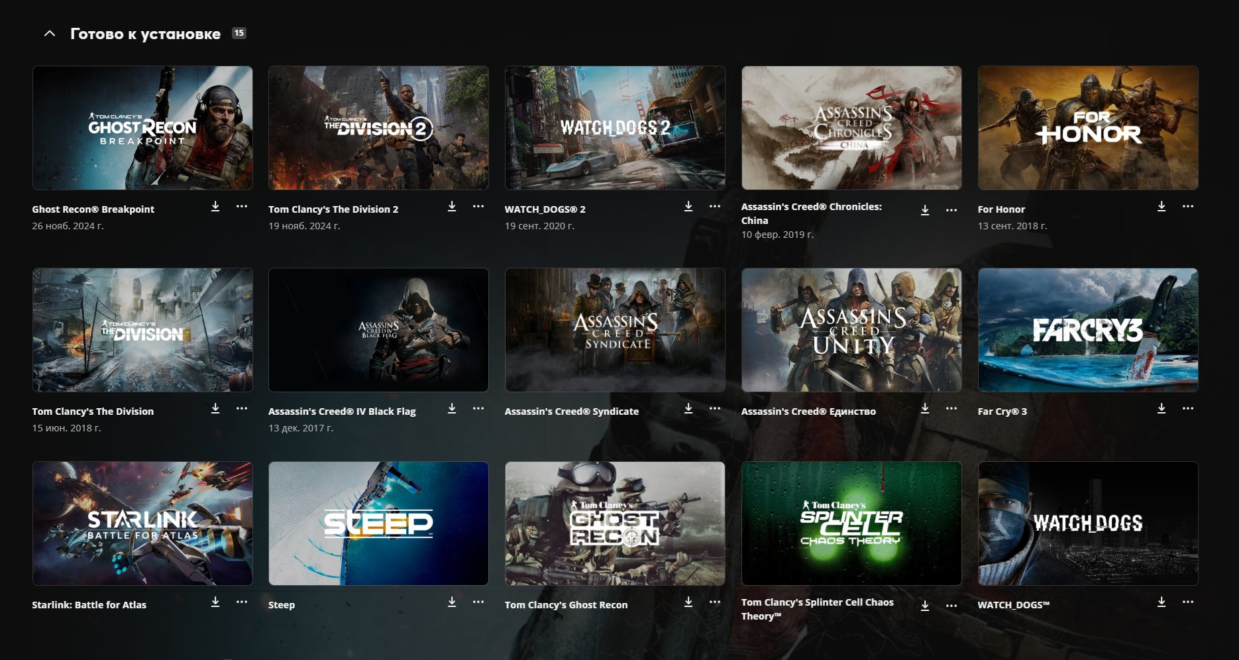The width and height of the screenshot is (1239, 660).
Task: Collapse the "Готово к установке" section
Action: coord(50,33)
